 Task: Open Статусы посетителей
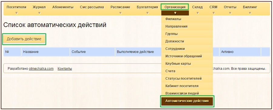(187, 78)
